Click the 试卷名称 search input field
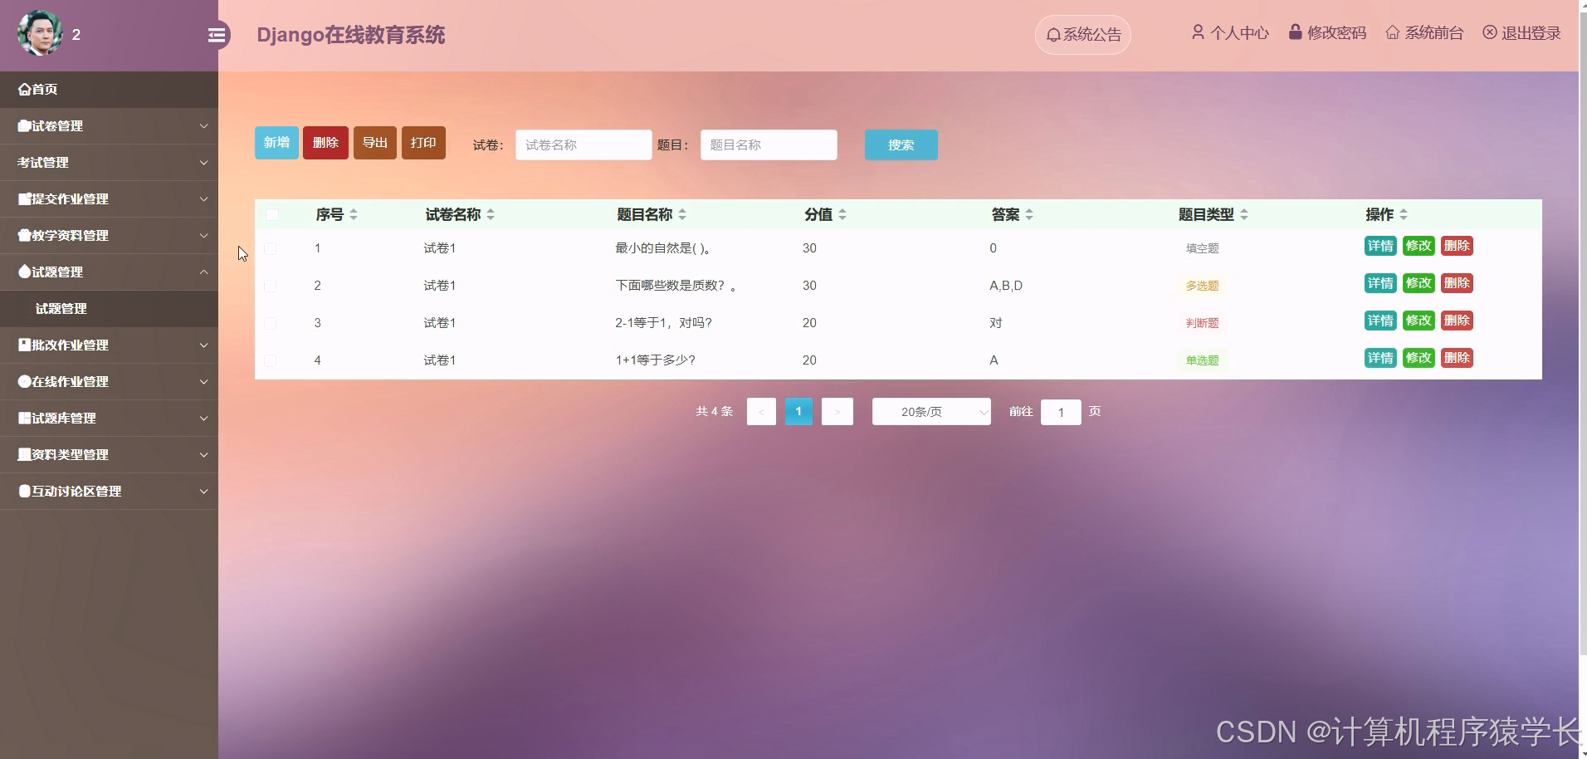Screen dimensions: 1587x759 584,144
